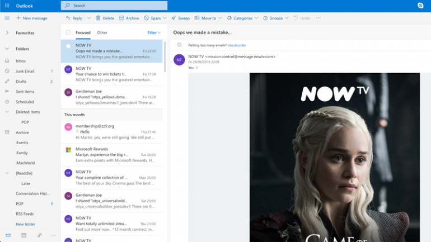Click the Categorise tag icon
Image resolution: width=431 pixels, height=242 pixels.
(229, 18)
